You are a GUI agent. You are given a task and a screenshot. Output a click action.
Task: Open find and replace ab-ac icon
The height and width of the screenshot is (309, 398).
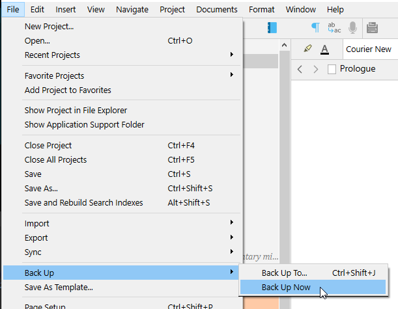(334, 27)
